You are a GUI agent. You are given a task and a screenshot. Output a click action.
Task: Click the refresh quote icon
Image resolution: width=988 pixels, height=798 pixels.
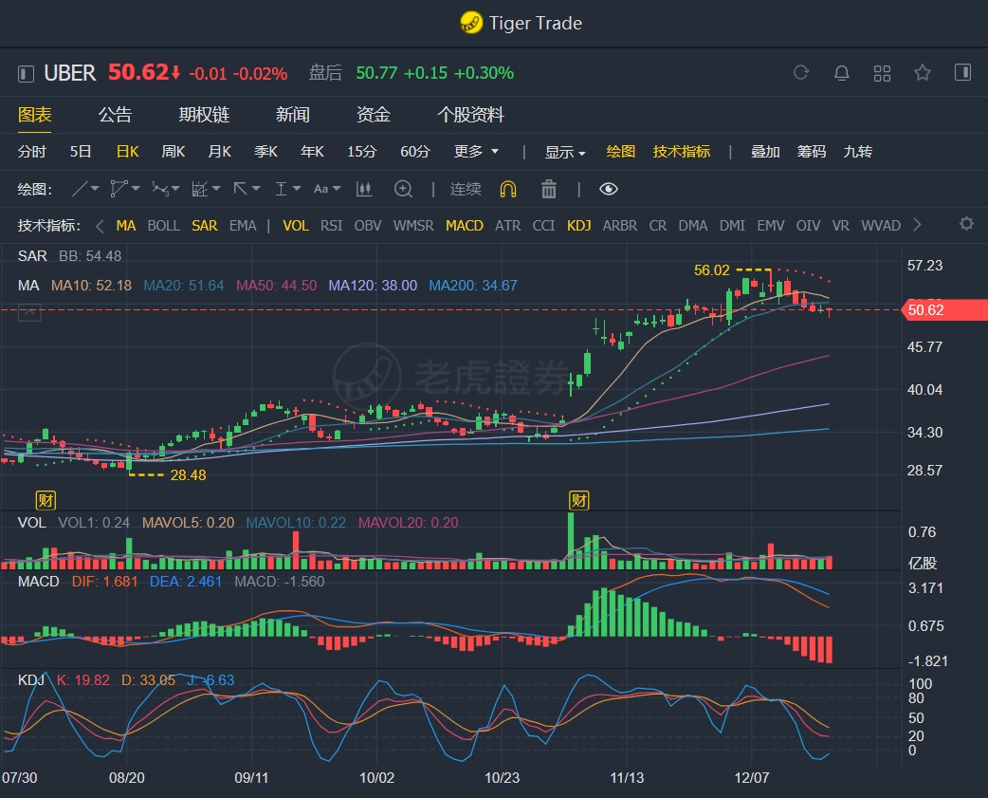801,72
